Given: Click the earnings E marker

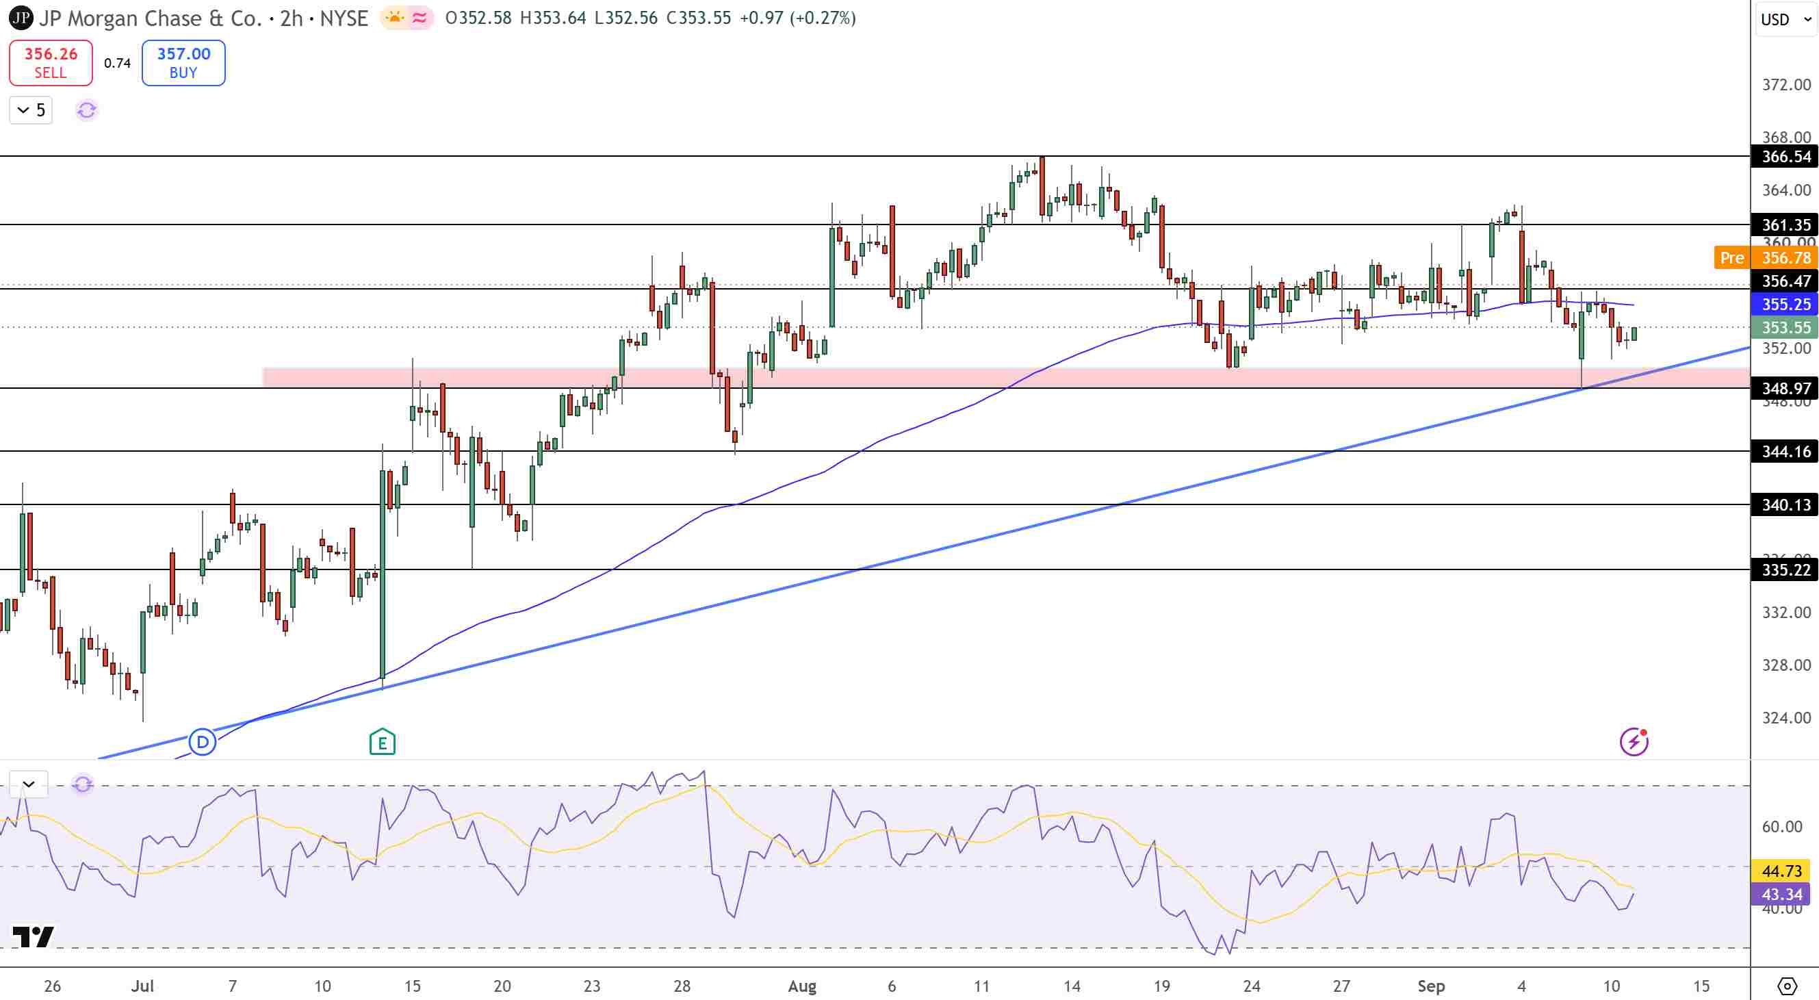Looking at the screenshot, I should point(382,742).
